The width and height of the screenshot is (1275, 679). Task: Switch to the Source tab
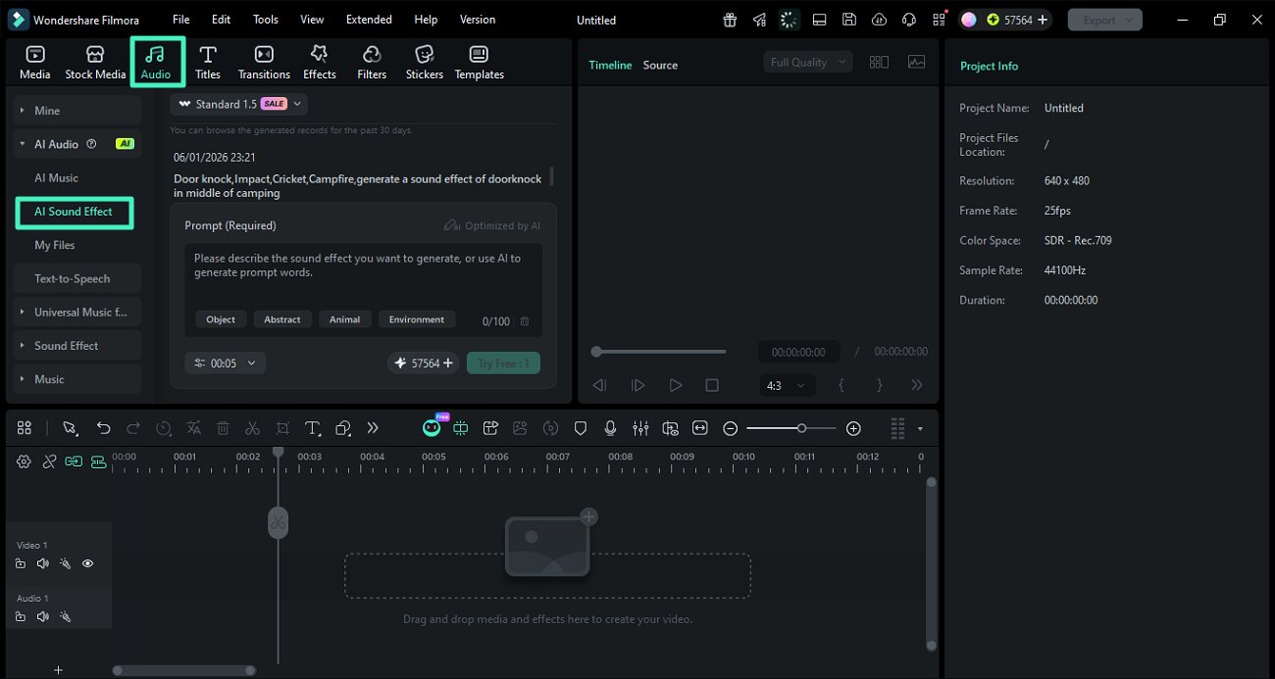(660, 65)
